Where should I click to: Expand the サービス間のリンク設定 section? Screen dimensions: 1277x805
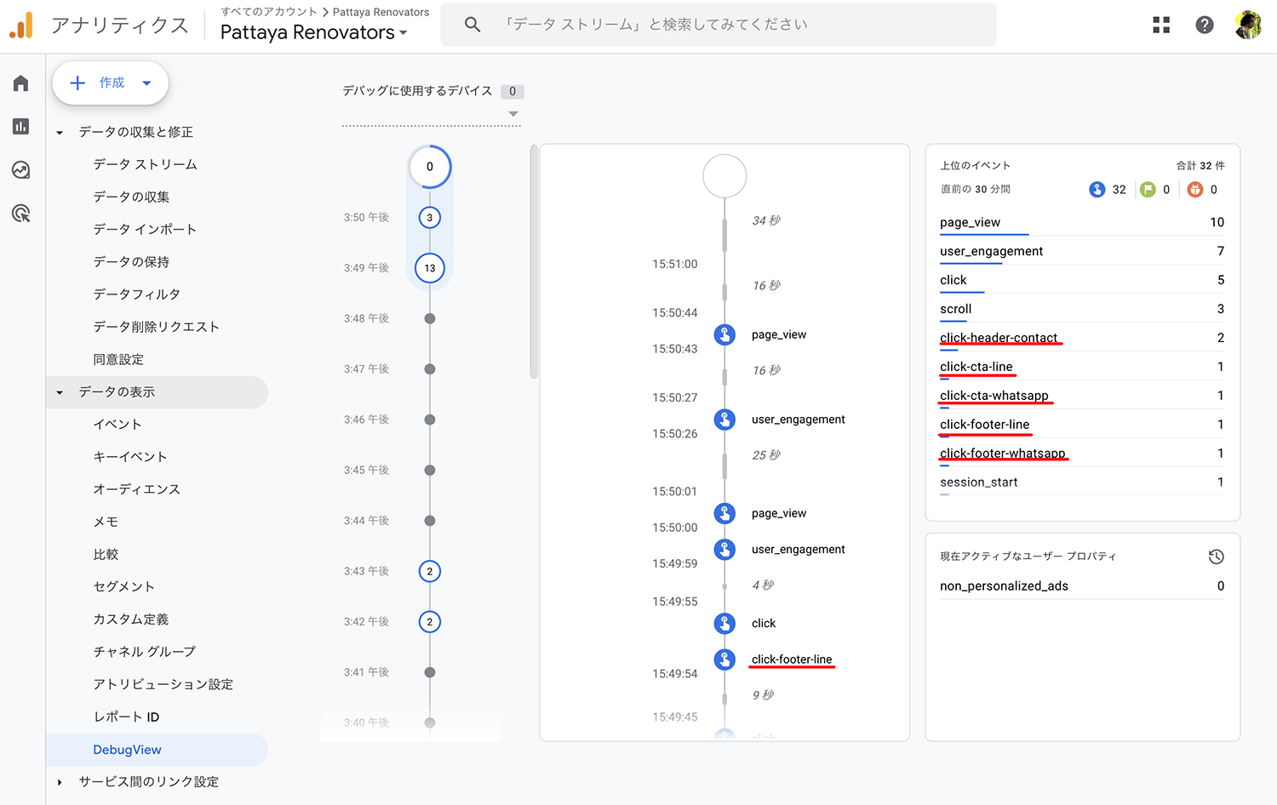click(60, 782)
